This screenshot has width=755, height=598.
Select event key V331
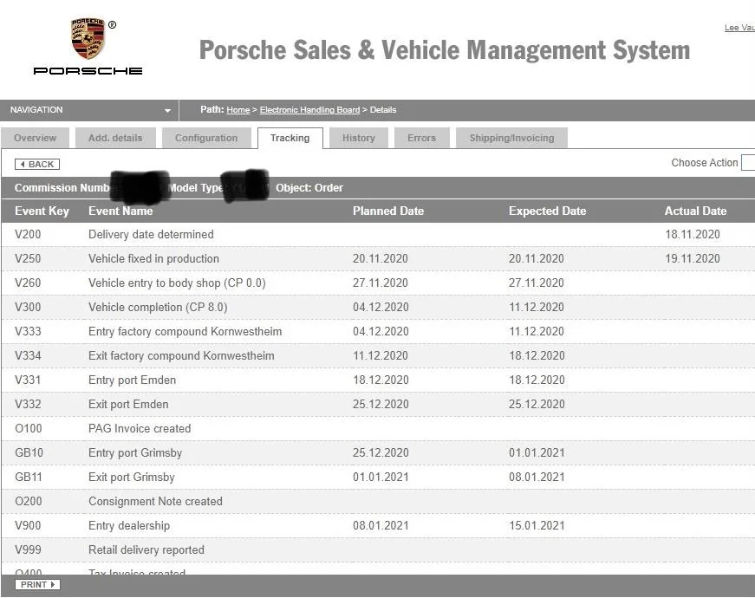[x=28, y=380]
